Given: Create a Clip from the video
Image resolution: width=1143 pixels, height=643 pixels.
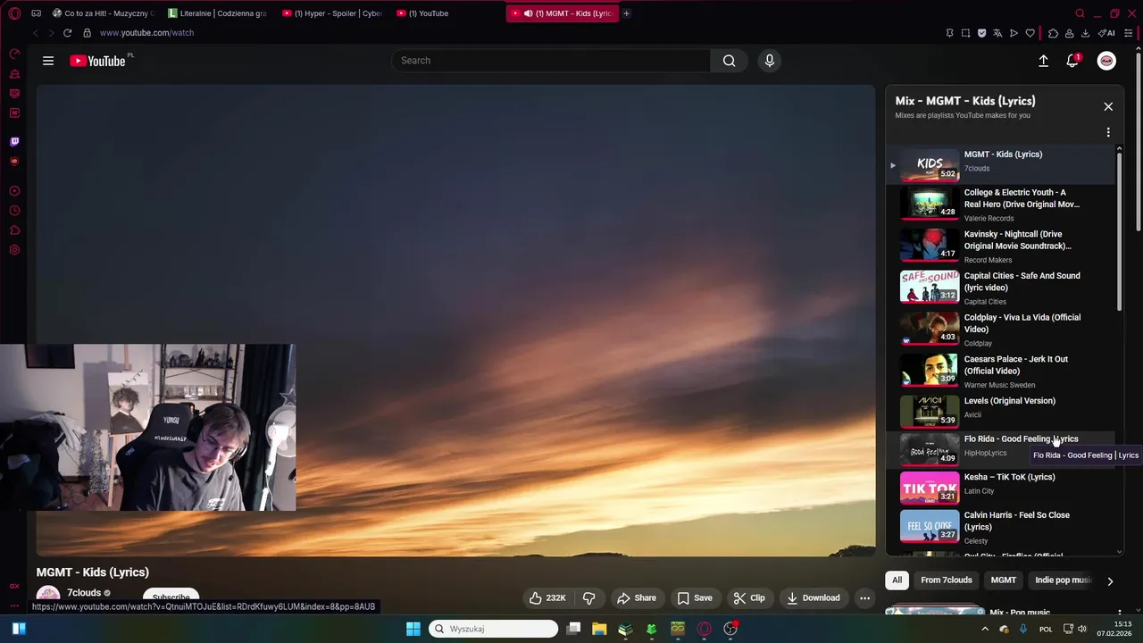Looking at the screenshot, I should [x=749, y=598].
